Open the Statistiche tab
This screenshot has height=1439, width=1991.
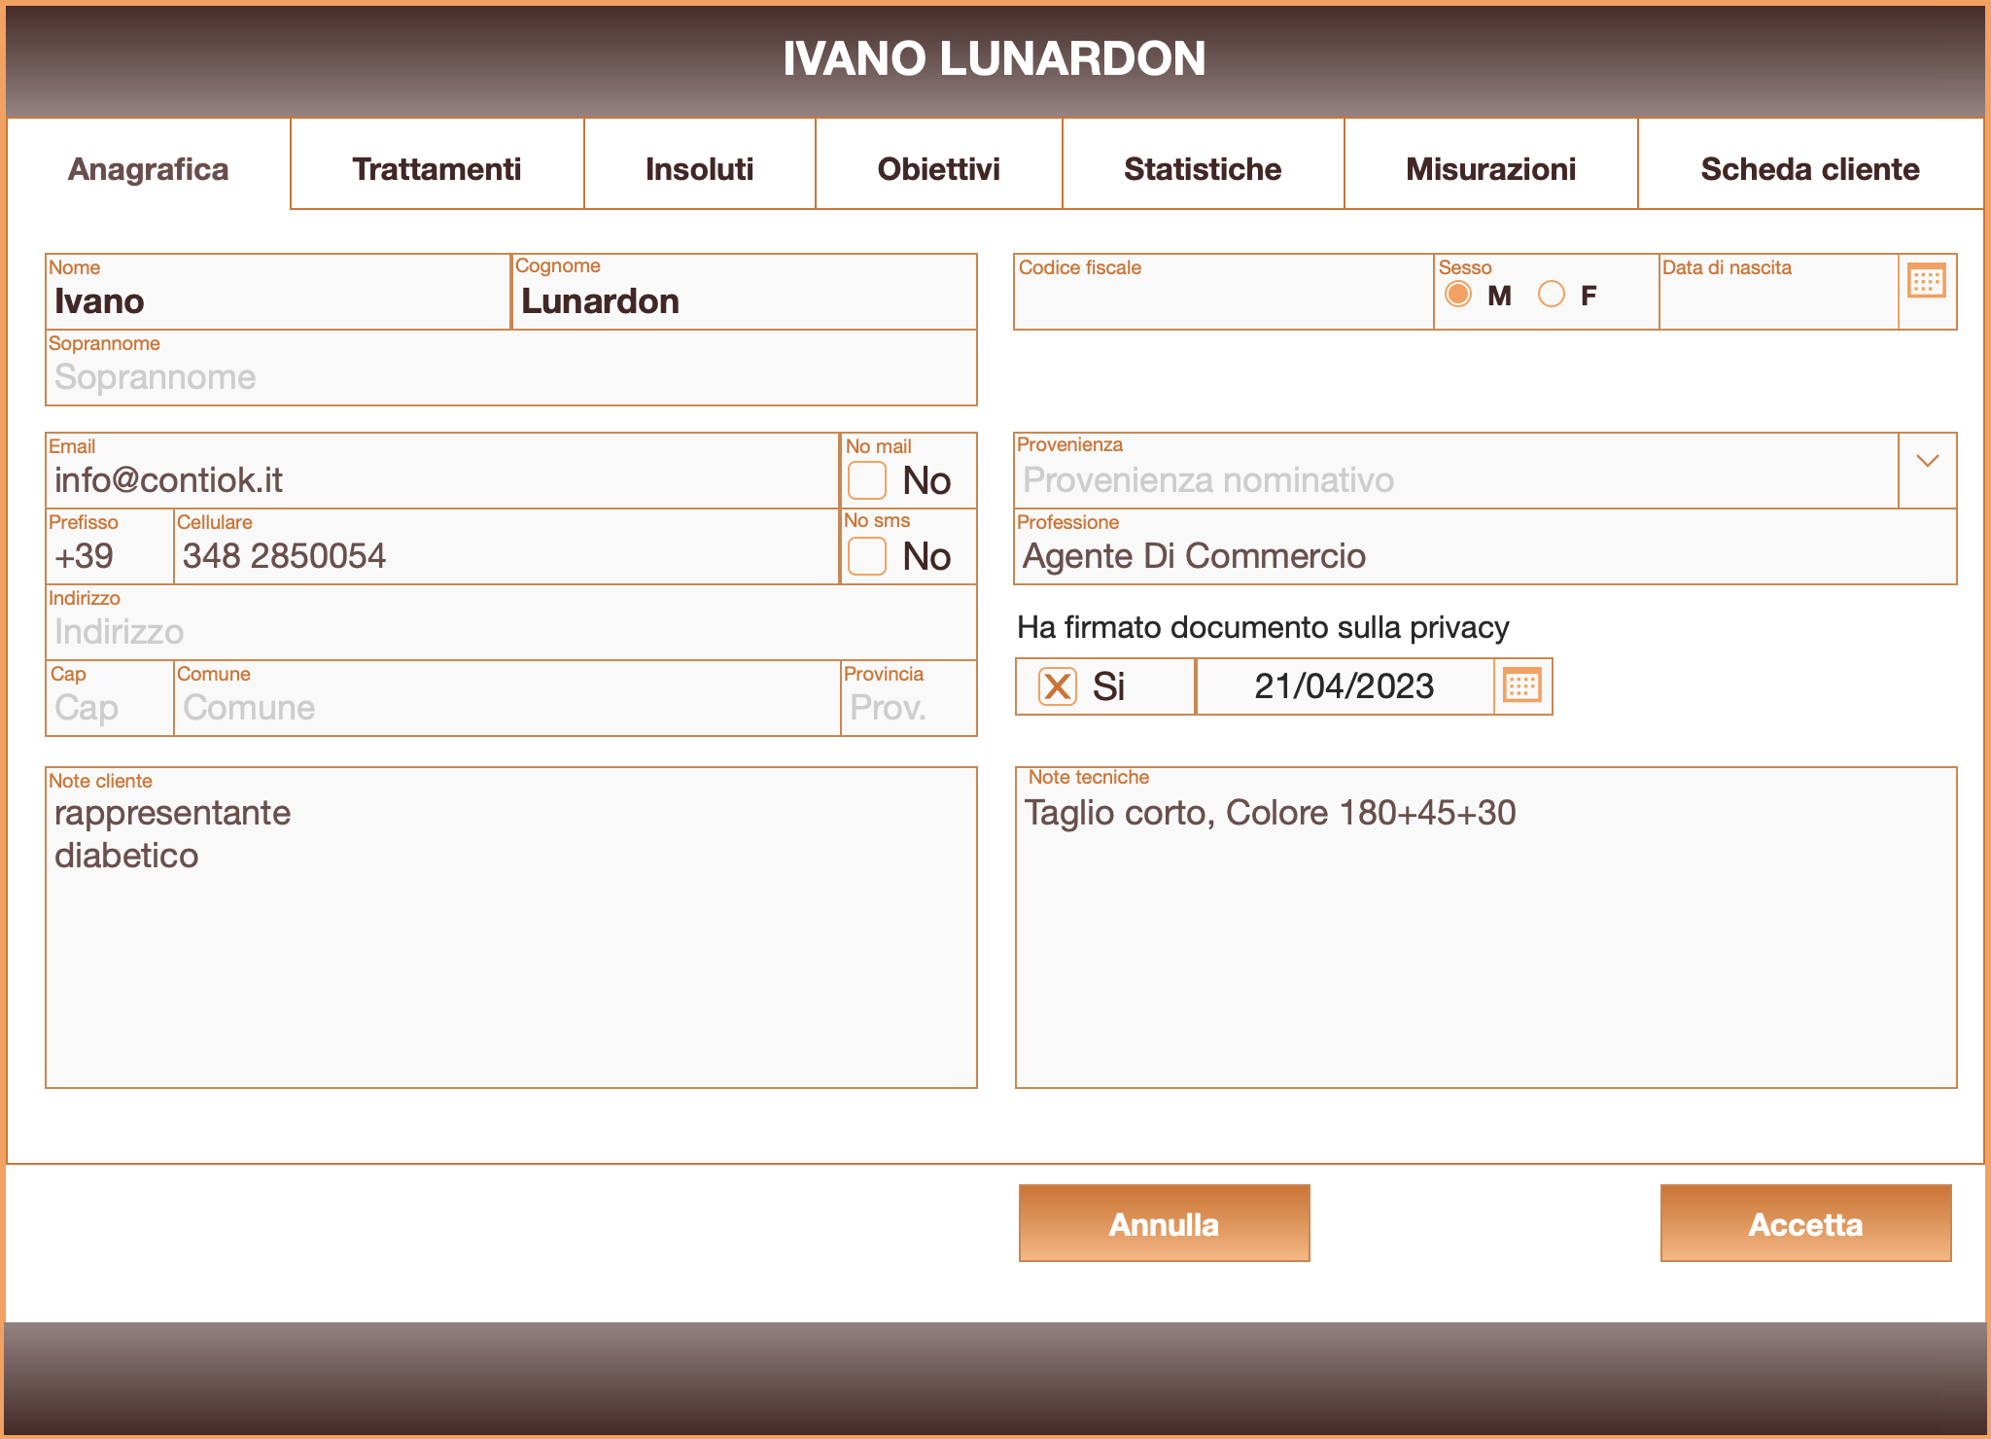[x=1203, y=167]
